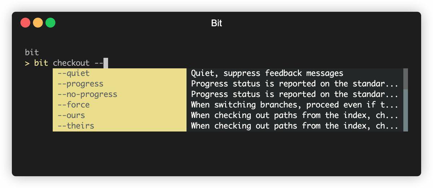
Task: Select the --force flag suggestion
Action: 73,105
